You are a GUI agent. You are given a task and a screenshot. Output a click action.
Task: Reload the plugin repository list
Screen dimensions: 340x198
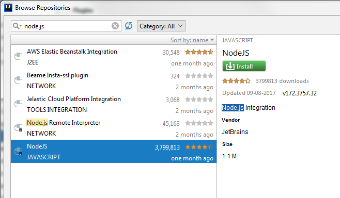click(129, 26)
